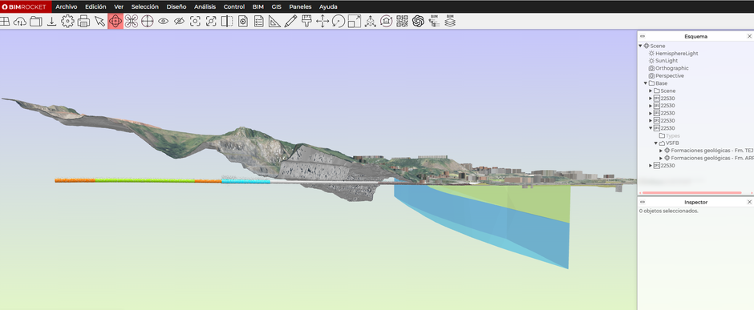Click the zoom-all expand frame icon

pyautogui.click(x=211, y=21)
